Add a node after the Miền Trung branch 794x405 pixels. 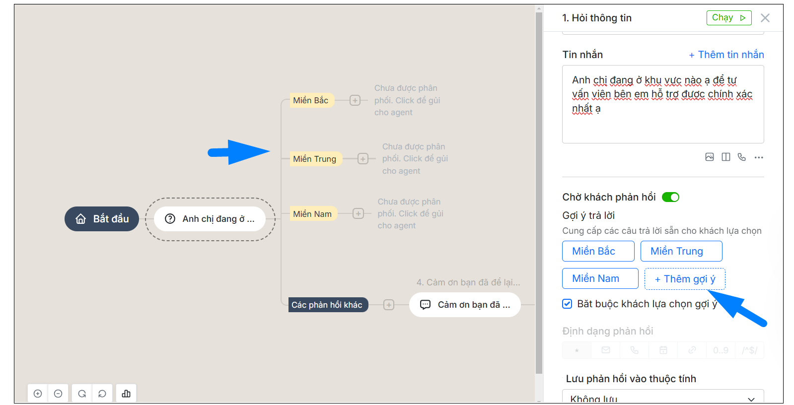coord(363,159)
